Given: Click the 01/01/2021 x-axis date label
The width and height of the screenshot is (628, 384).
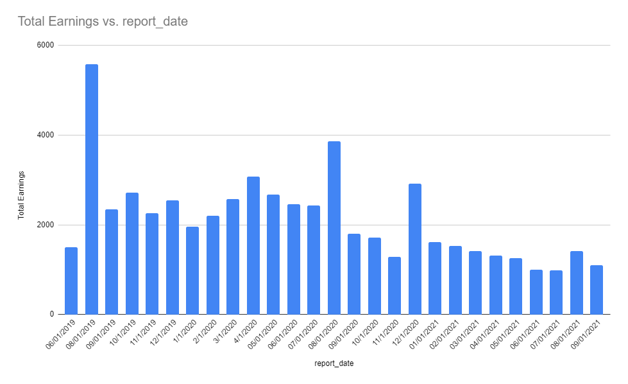Looking at the screenshot, I should (425, 334).
